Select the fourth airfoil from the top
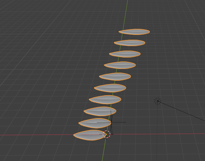205x161 pixels. (x=120, y=65)
